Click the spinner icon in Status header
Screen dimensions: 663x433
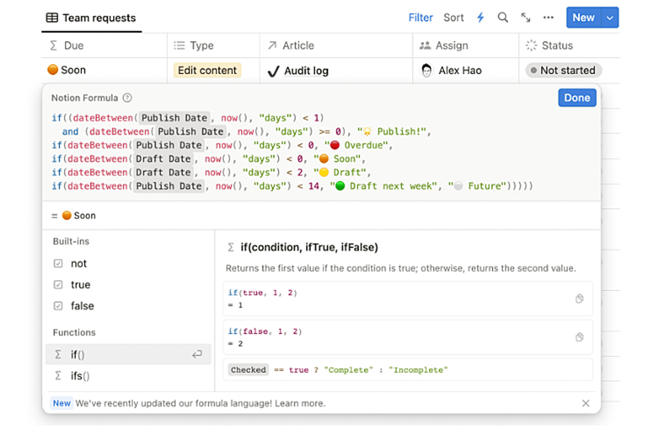(531, 45)
